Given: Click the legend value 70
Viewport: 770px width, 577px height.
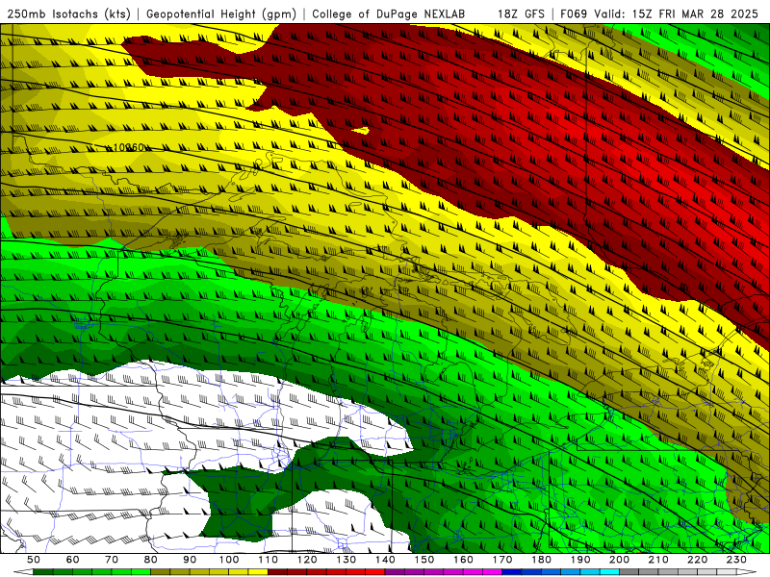Looking at the screenshot, I should [x=112, y=560].
